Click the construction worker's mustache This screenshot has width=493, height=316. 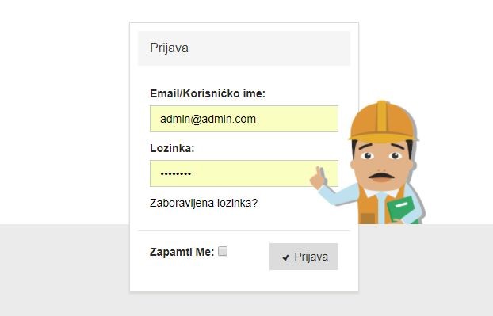pyautogui.click(x=382, y=176)
